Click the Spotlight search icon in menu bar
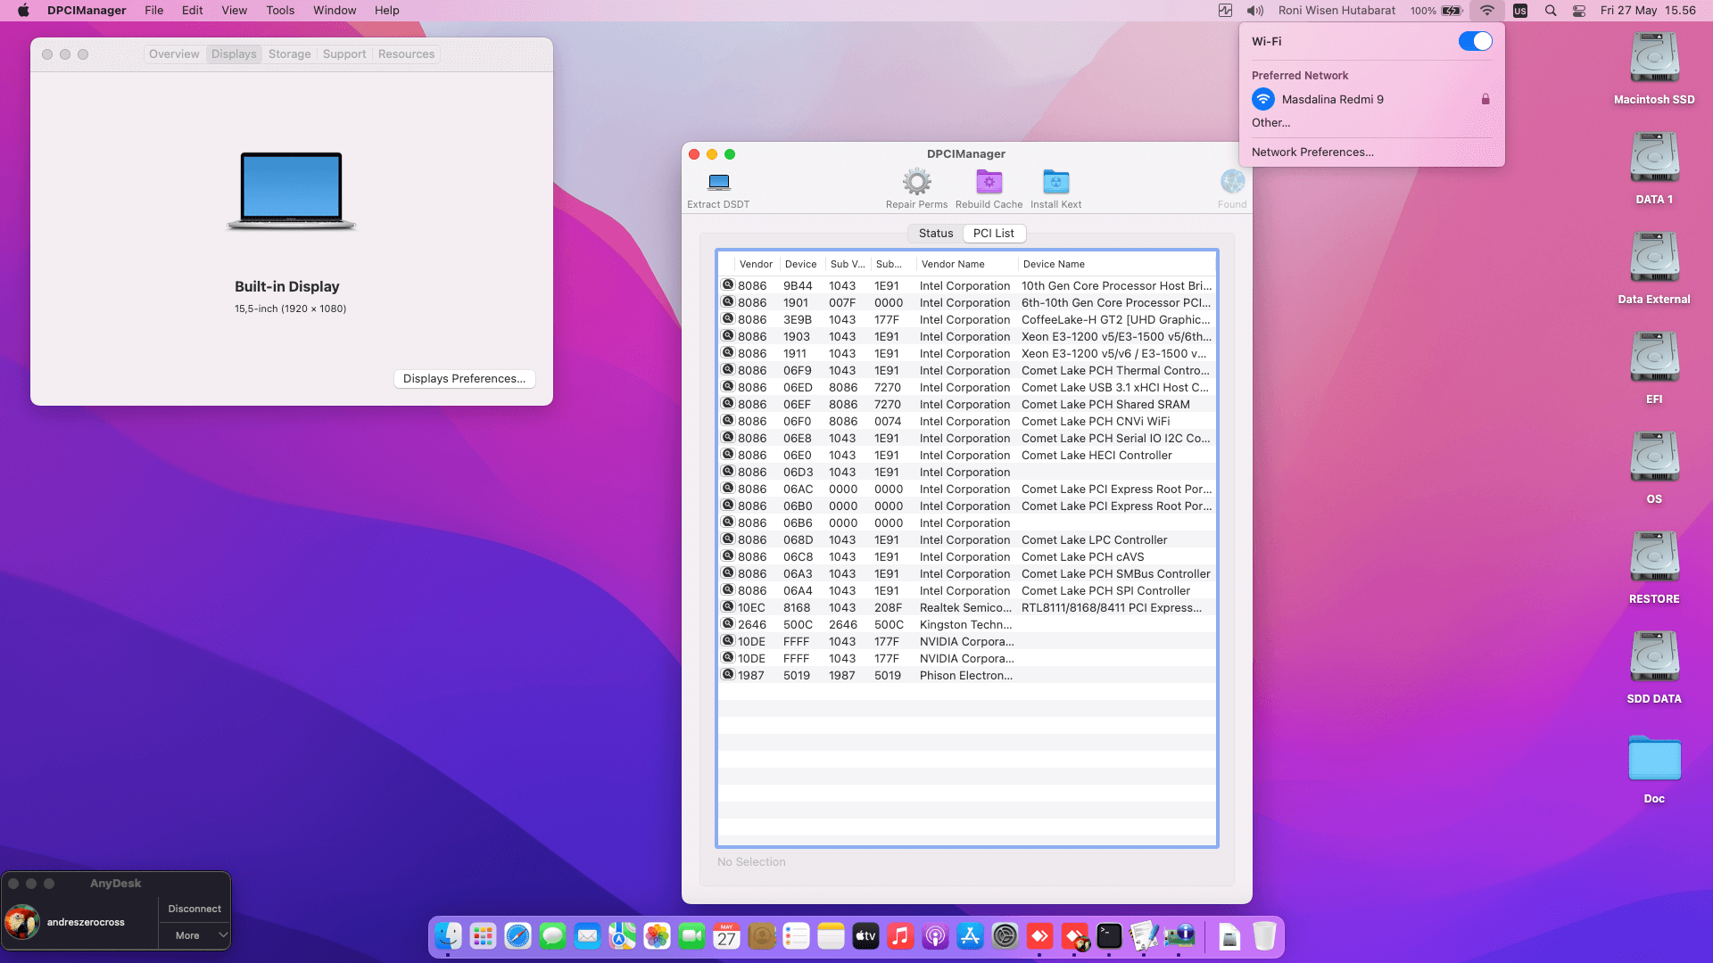 (x=1551, y=11)
